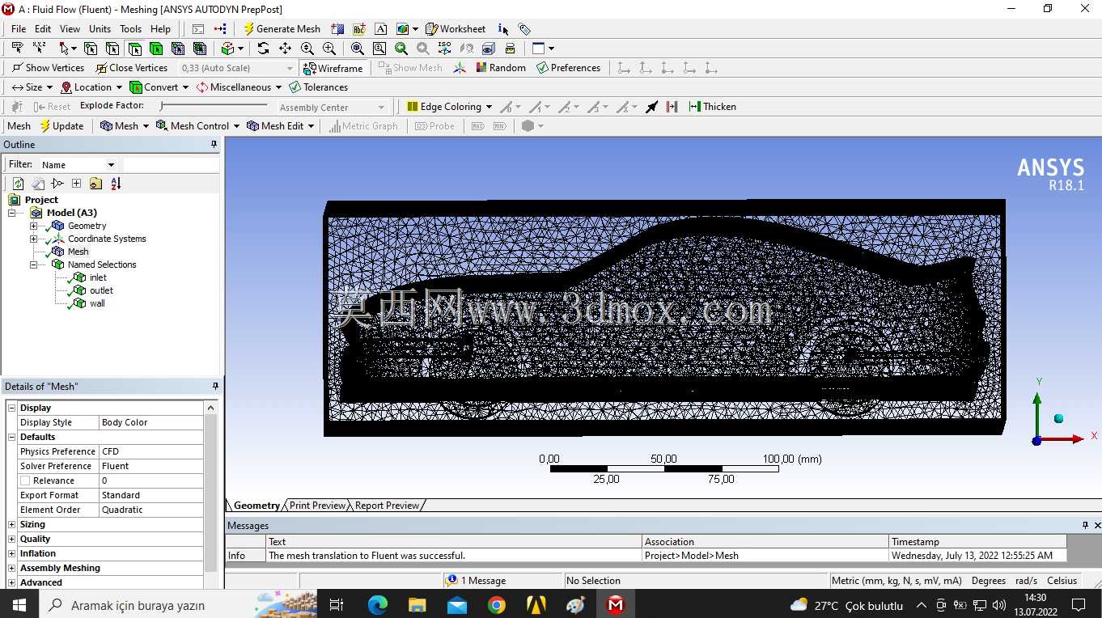Expand the Coordinate Systems tree node
This screenshot has height=618, width=1102.
pos(33,239)
